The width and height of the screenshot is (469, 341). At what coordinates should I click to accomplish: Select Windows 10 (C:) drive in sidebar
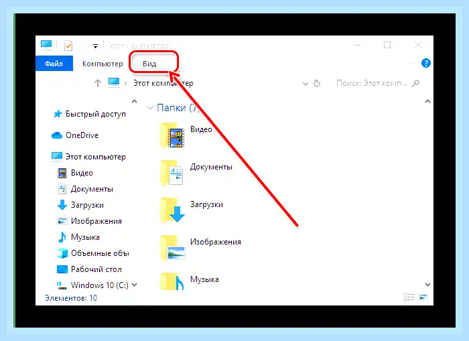click(x=99, y=285)
